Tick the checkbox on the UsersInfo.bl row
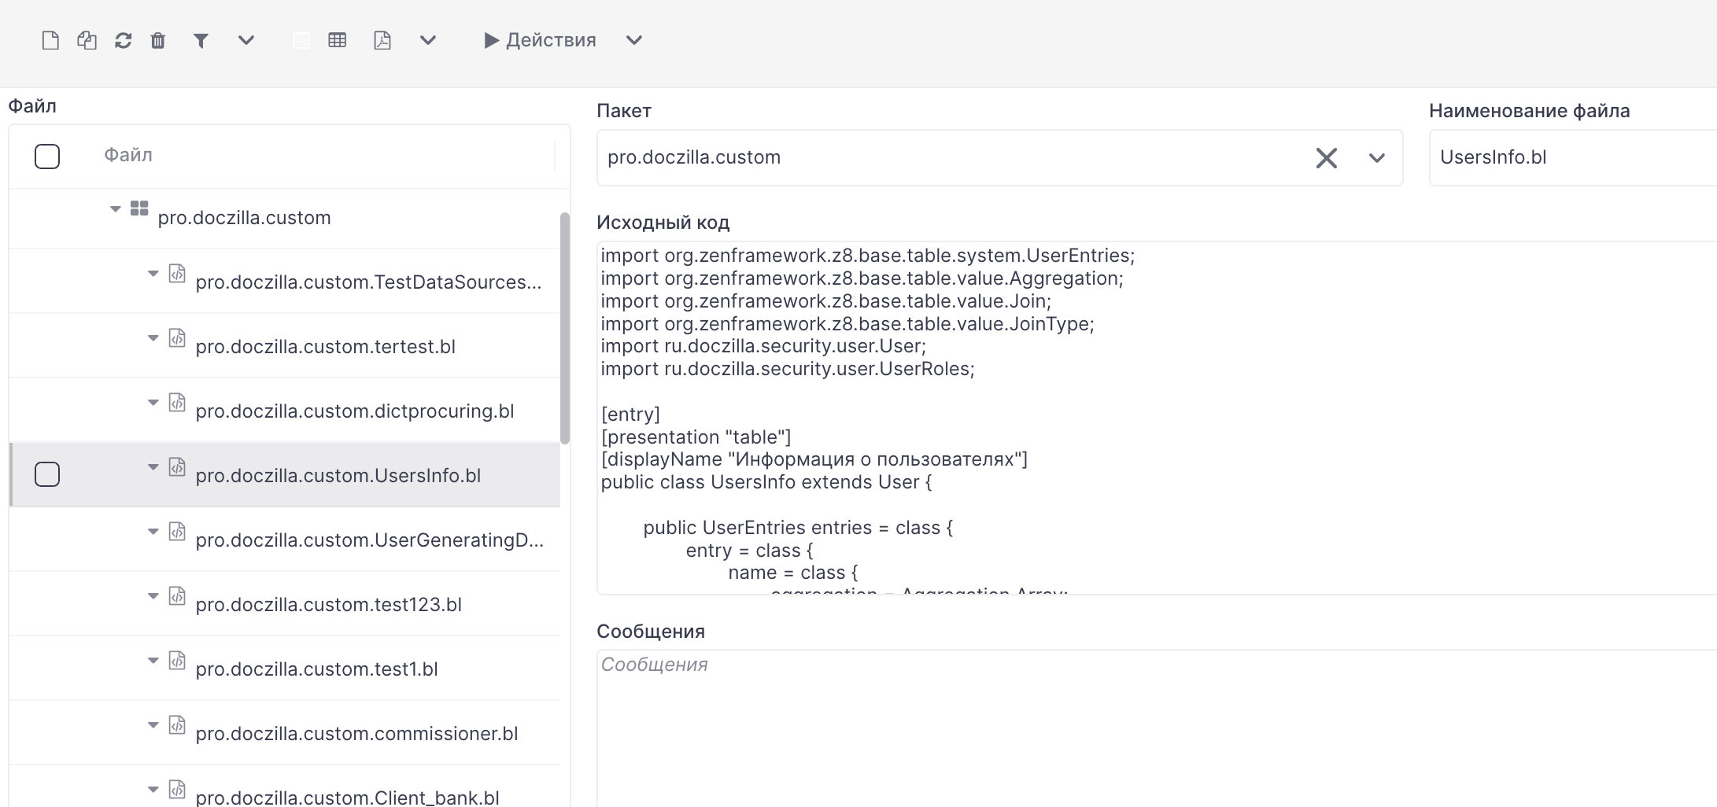1717x807 pixels. [47, 474]
